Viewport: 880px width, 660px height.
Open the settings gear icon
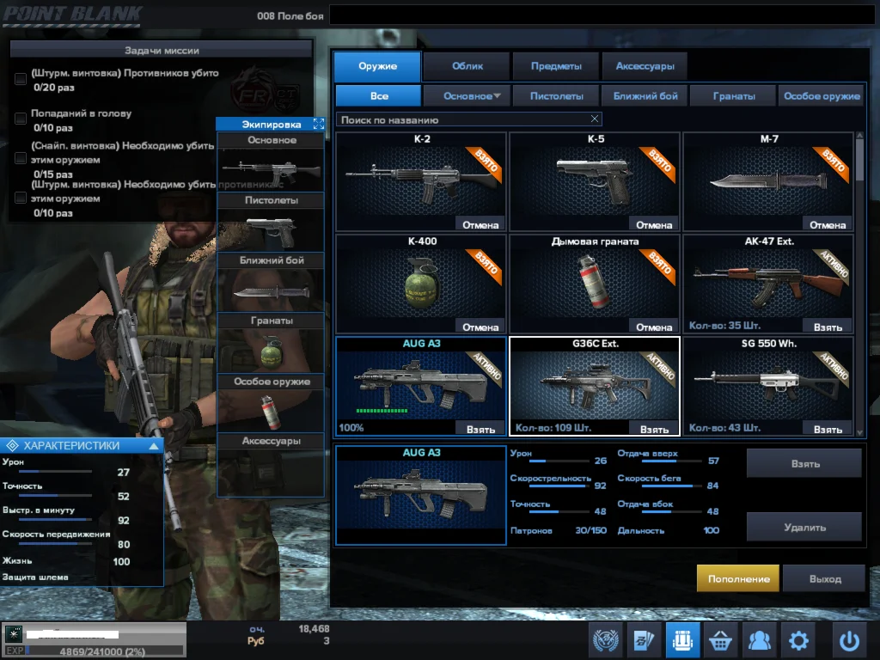pos(798,639)
